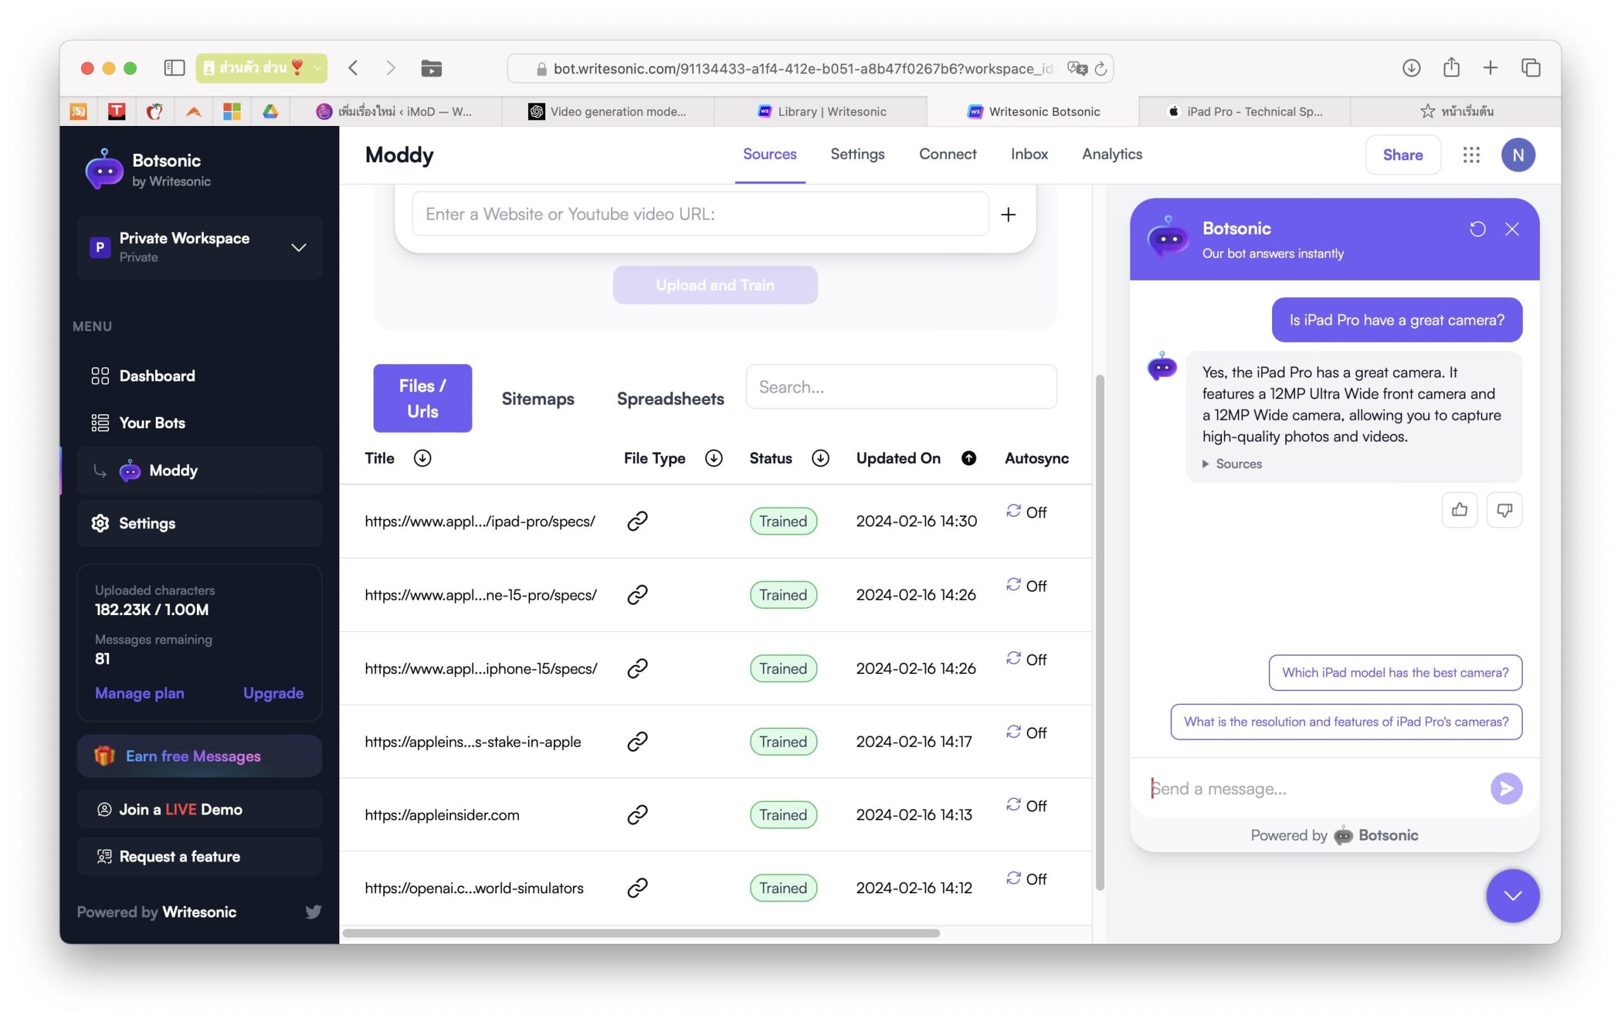
Task: Click the link icon for the ipad-pro/specs row
Action: [x=637, y=521]
